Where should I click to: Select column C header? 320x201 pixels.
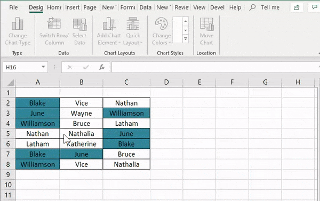126,82
